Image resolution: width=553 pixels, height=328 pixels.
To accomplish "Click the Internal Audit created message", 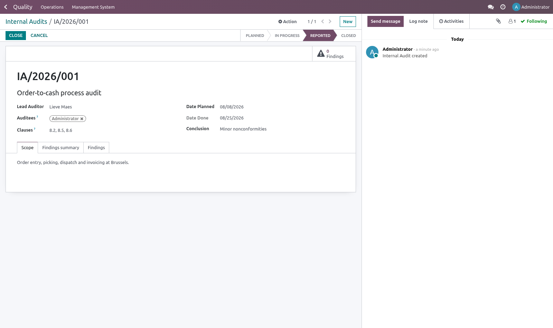I will coord(405,56).
